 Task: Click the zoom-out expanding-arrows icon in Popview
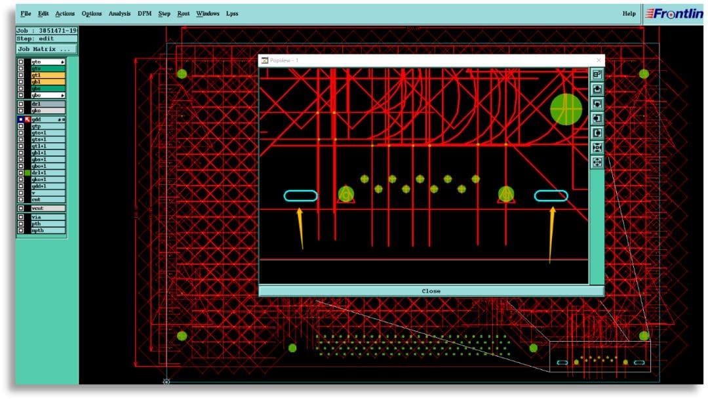pos(597,162)
